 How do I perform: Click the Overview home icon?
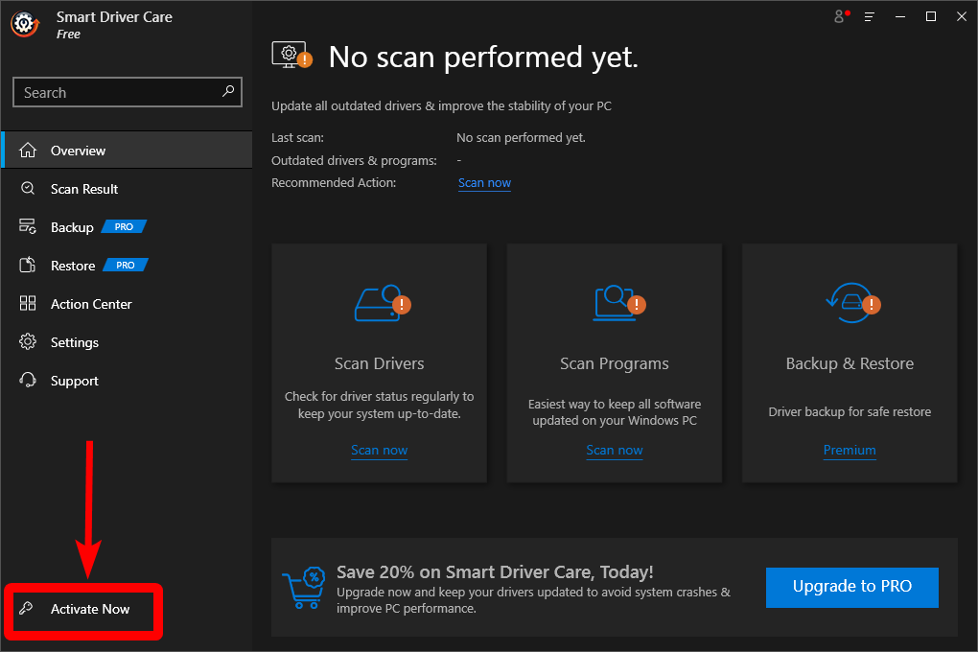28,151
